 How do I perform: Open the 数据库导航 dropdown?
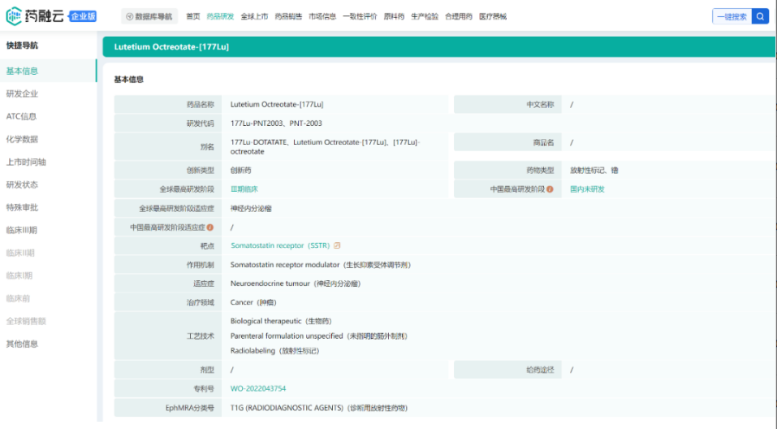coord(149,16)
